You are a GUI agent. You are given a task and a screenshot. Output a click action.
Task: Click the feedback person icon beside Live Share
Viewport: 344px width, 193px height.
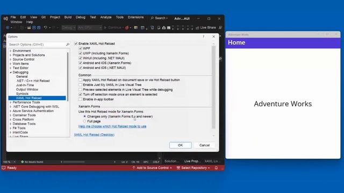click(220, 27)
